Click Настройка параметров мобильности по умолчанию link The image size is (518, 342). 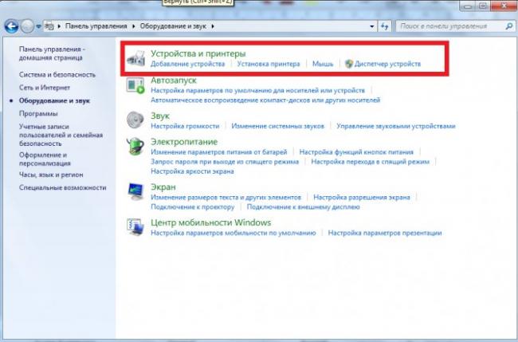[233, 233]
